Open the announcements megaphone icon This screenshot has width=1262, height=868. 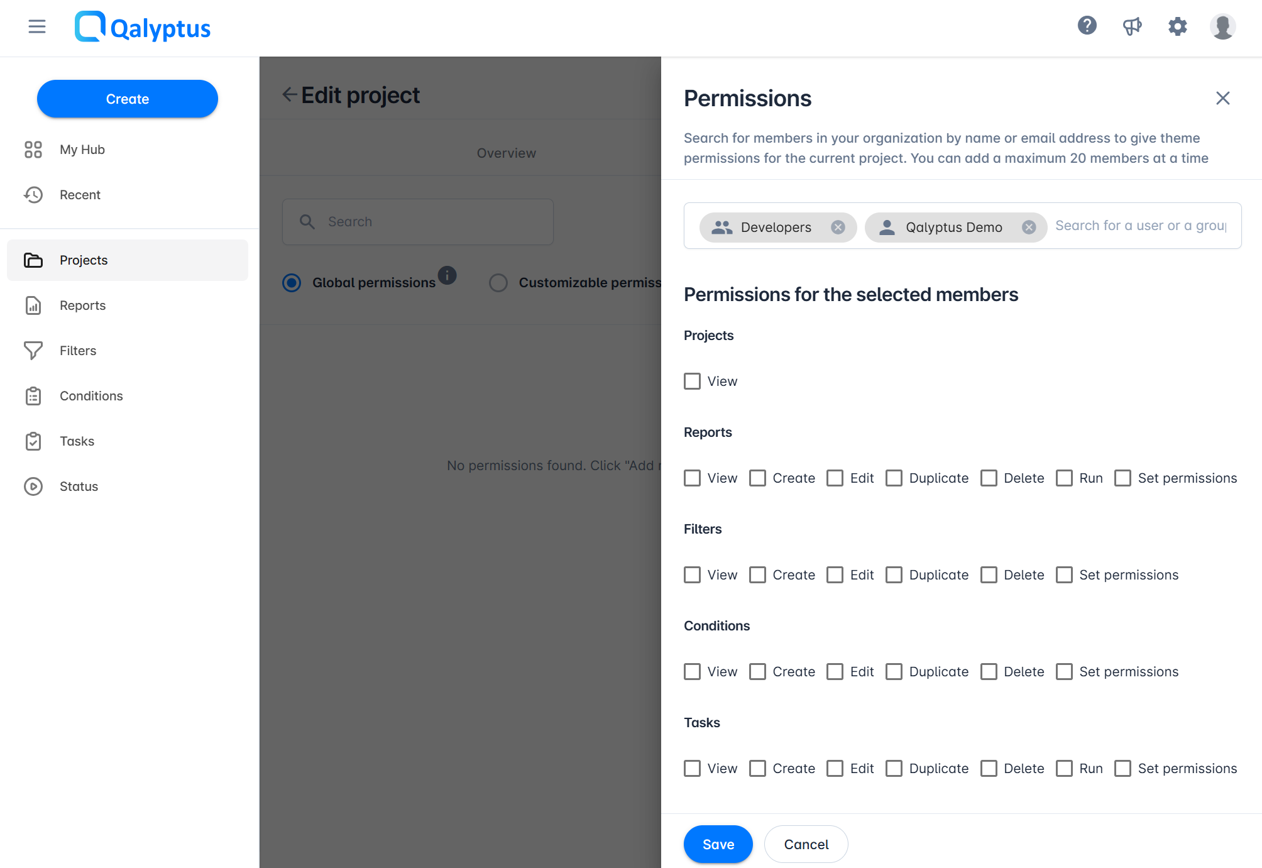tap(1132, 26)
